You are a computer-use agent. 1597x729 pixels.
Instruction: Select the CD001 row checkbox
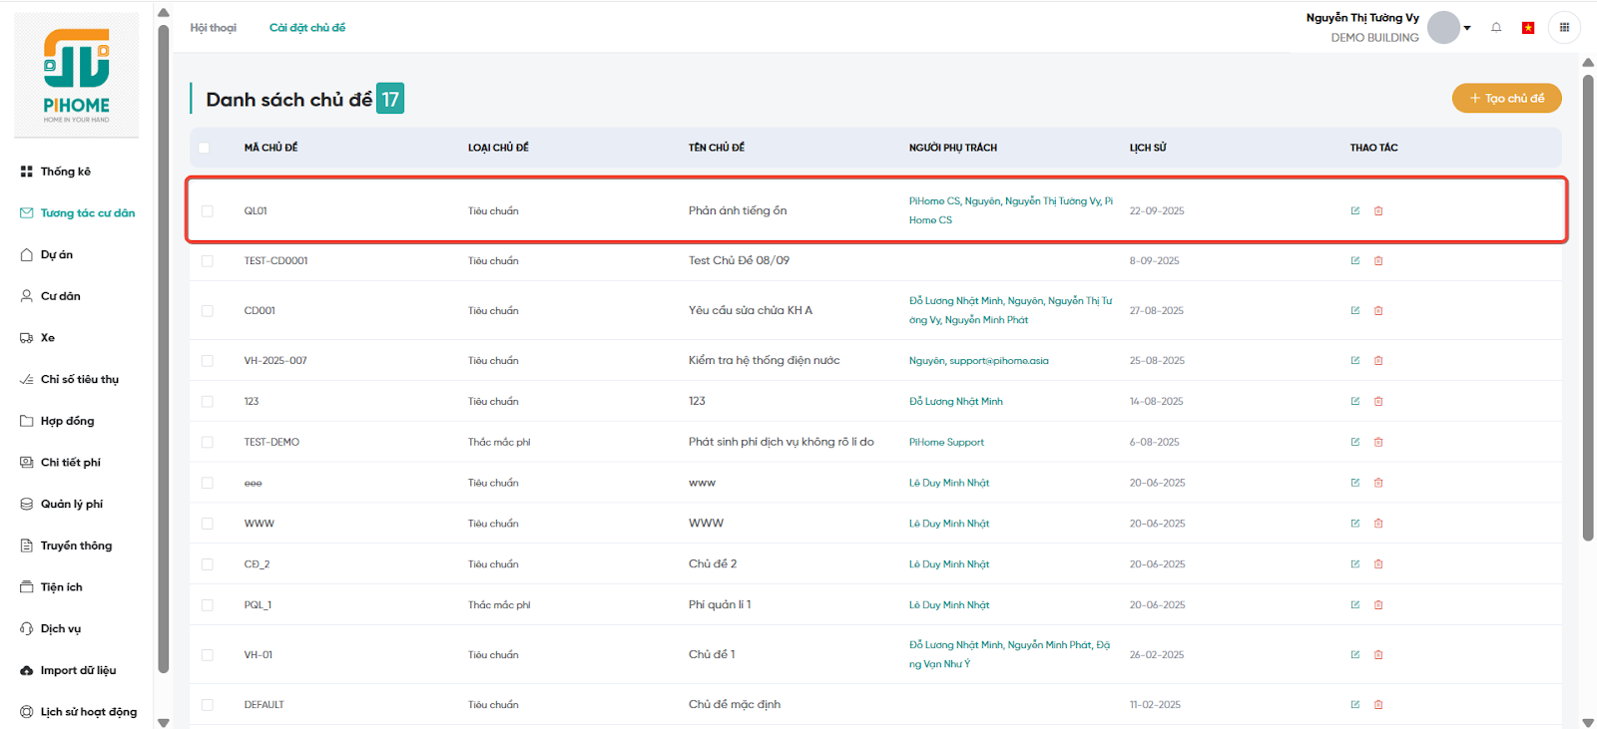(x=208, y=311)
